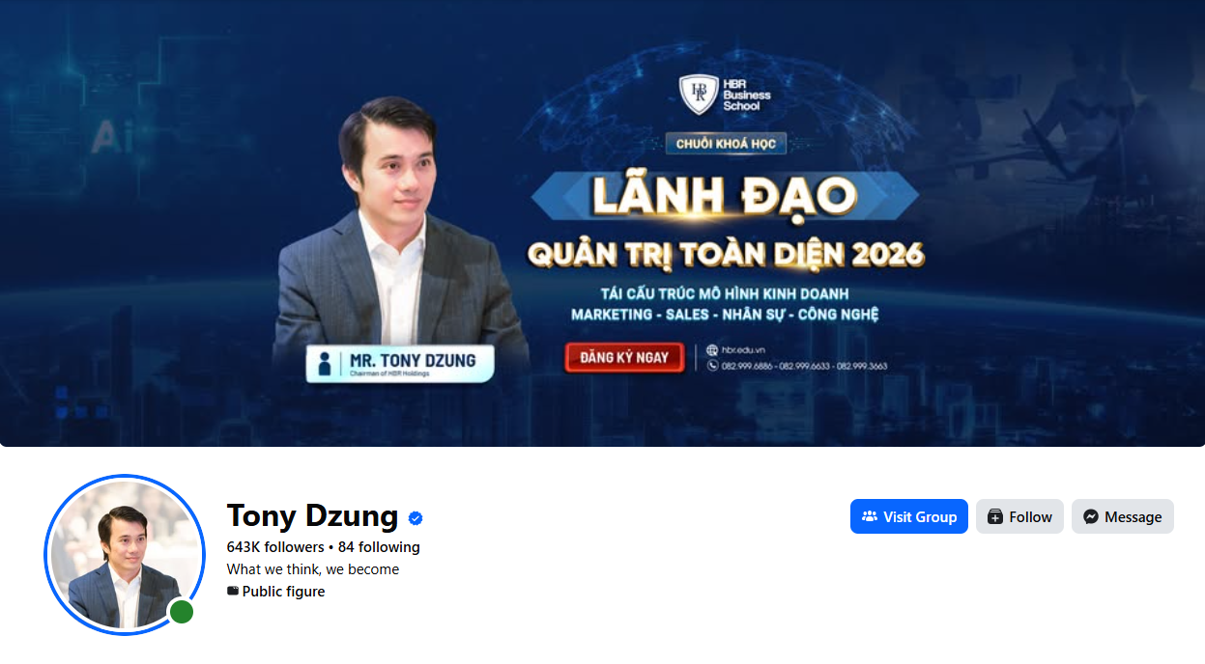Open the cover photo banner
The image size is (1205, 664).
pos(602,223)
